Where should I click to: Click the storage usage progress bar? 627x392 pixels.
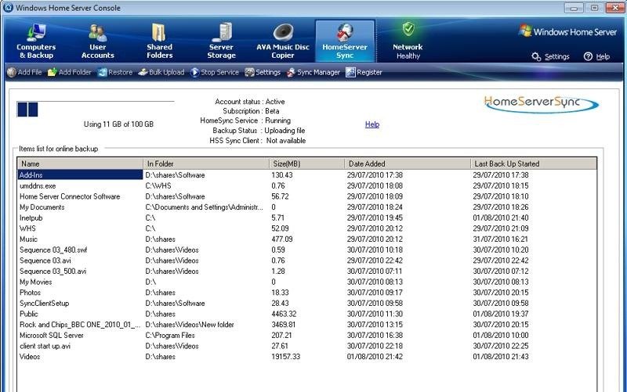(x=95, y=110)
